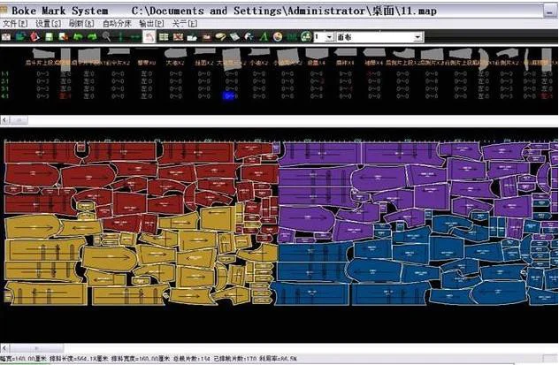Select the green letter A text tool
This screenshot has width=559, height=365.
tap(264, 37)
